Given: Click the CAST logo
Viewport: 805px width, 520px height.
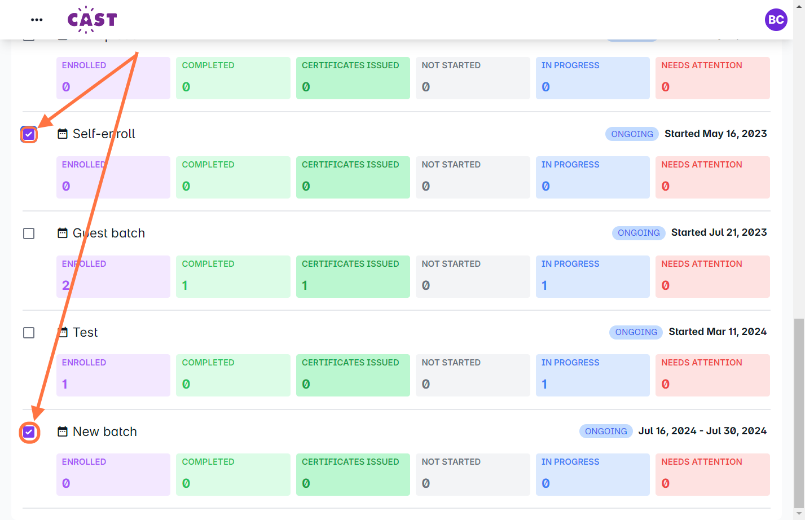Looking at the screenshot, I should [92, 20].
